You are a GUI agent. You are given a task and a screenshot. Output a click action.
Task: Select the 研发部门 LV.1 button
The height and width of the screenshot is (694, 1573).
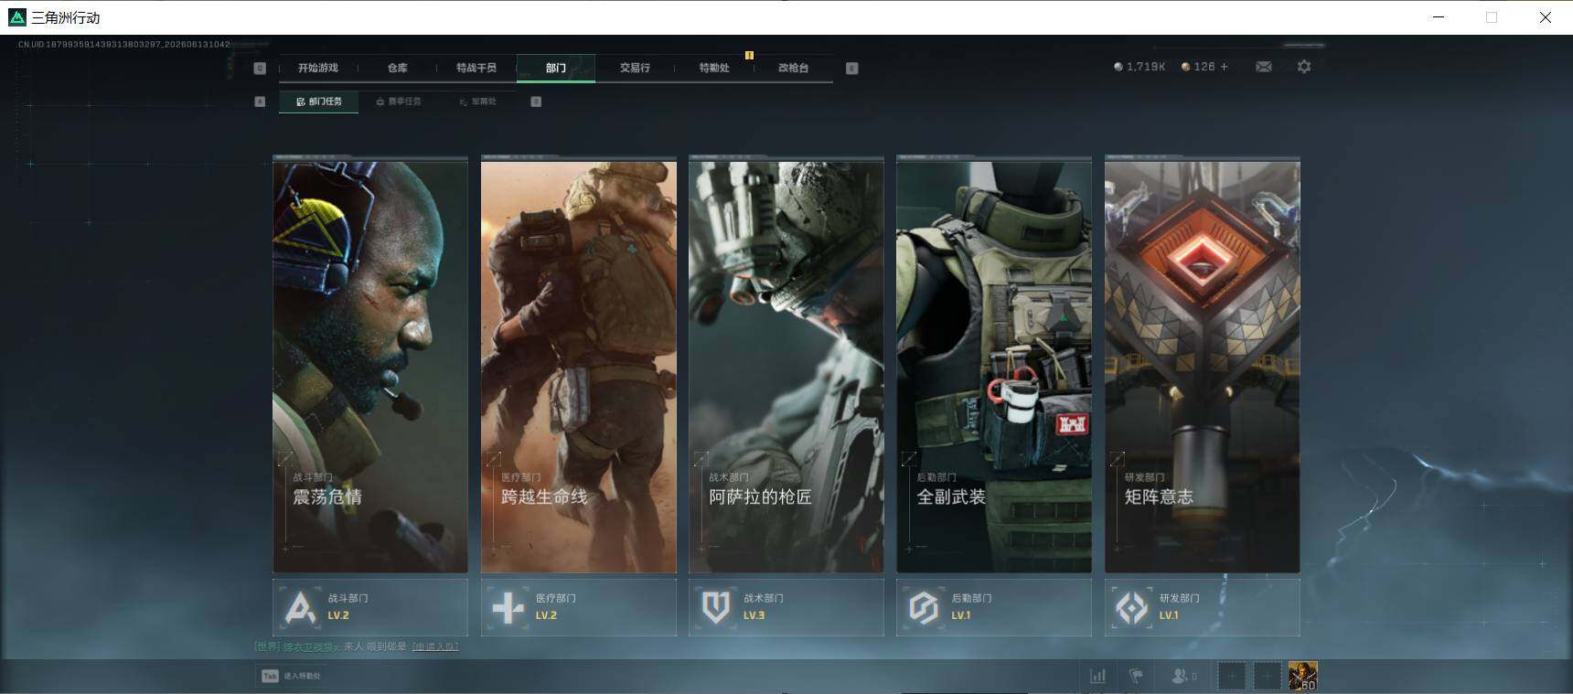1203,607
